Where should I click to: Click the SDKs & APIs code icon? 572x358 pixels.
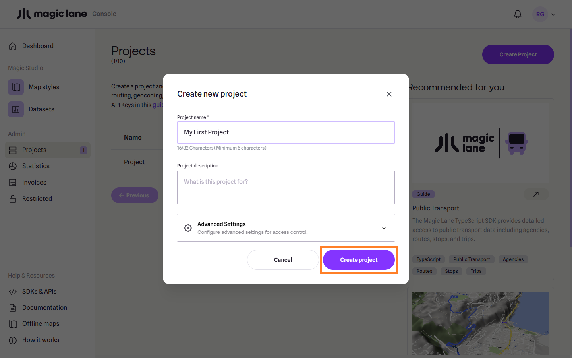tap(13, 292)
